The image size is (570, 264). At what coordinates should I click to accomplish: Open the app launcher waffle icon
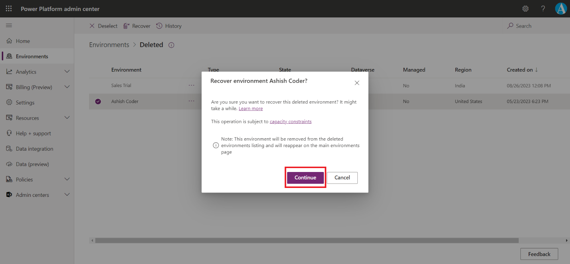(9, 9)
